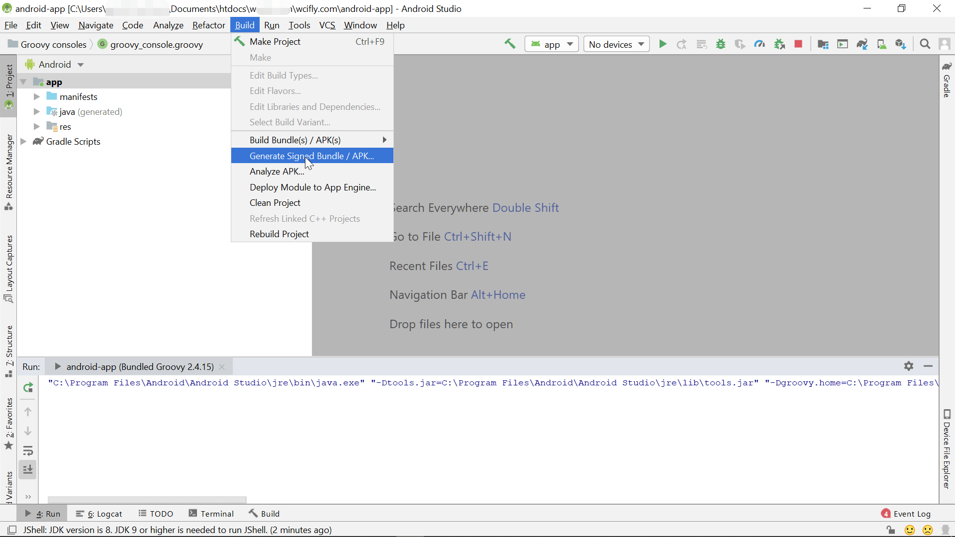Select Generate Signed Bundle / APK menu item
The image size is (955, 537).
click(x=312, y=156)
